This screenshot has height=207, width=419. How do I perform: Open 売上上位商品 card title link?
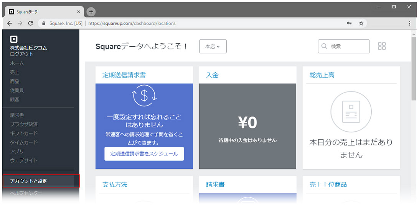(x=328, y=184)
